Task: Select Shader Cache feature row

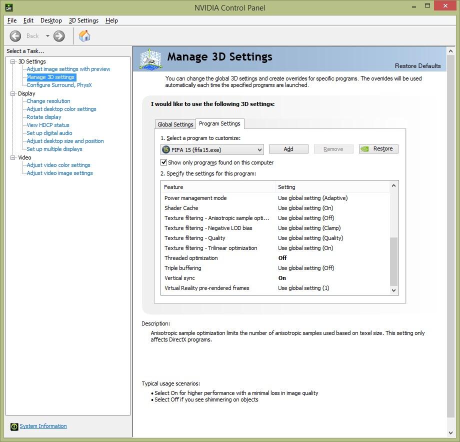Action: 275,208
